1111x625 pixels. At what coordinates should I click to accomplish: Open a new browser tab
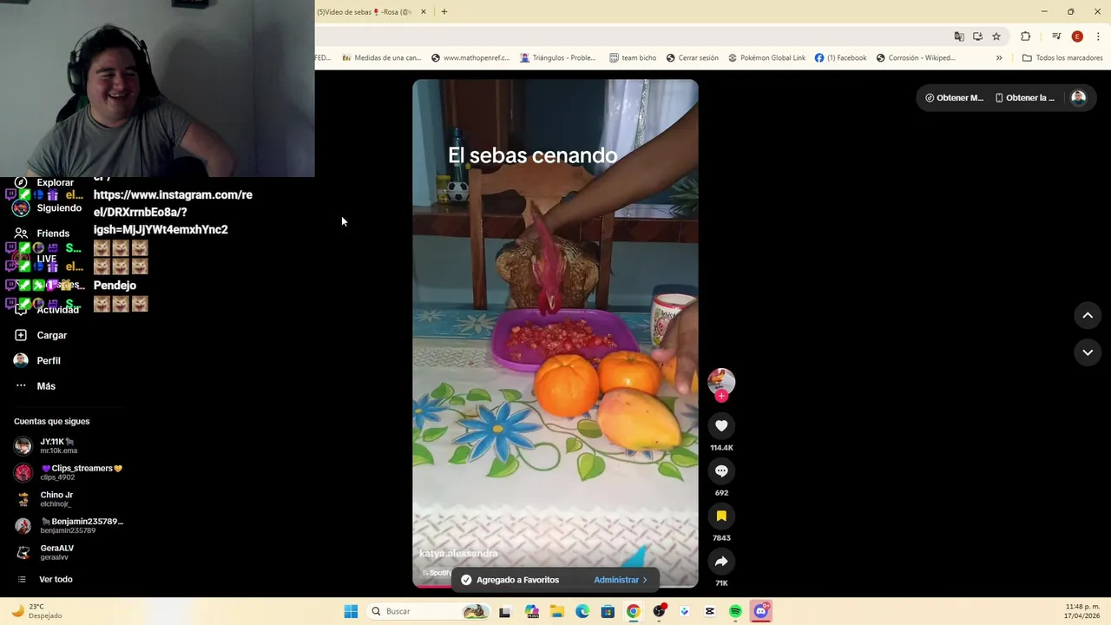pos(444,12)
